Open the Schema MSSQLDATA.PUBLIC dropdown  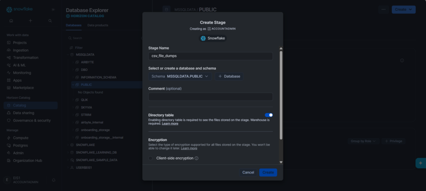180,76
